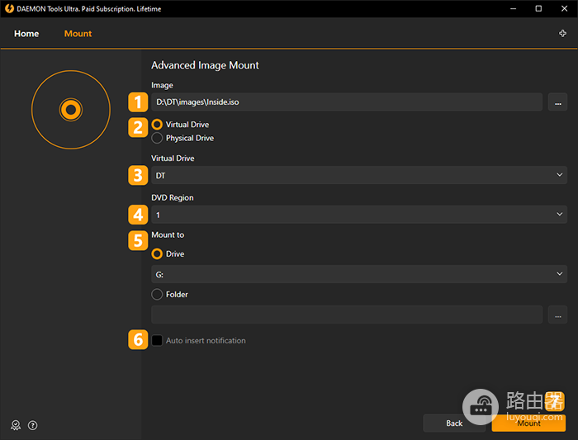
Task: Click the Image path input field
Action: (x=347, y=102)
